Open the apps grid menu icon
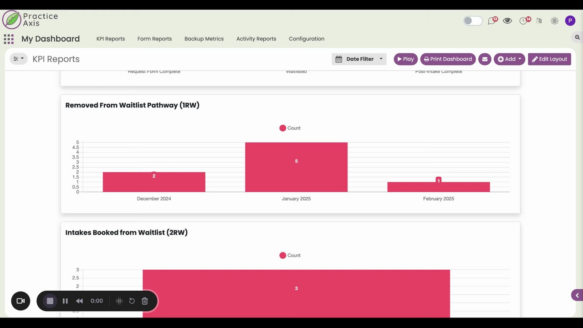The image size is (583, 328). coord(9,39)
